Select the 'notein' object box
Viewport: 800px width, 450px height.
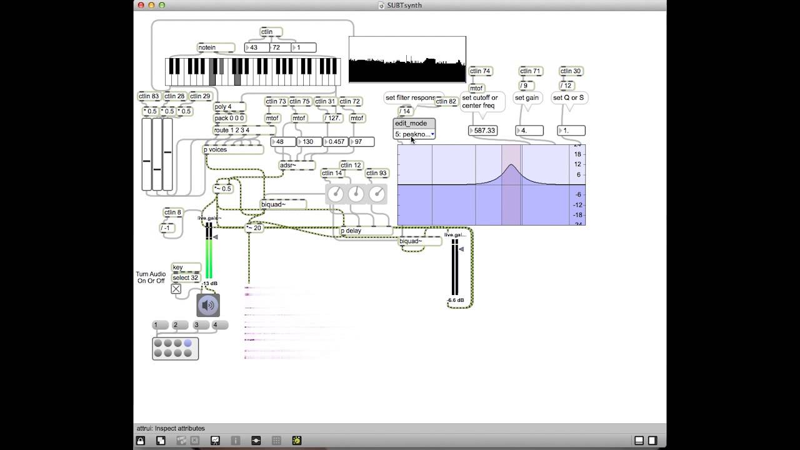[216, 47]
